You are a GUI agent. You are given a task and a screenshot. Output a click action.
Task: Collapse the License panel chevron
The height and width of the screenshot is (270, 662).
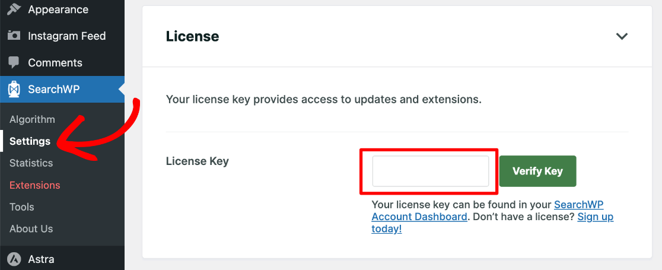pos(622,36)
